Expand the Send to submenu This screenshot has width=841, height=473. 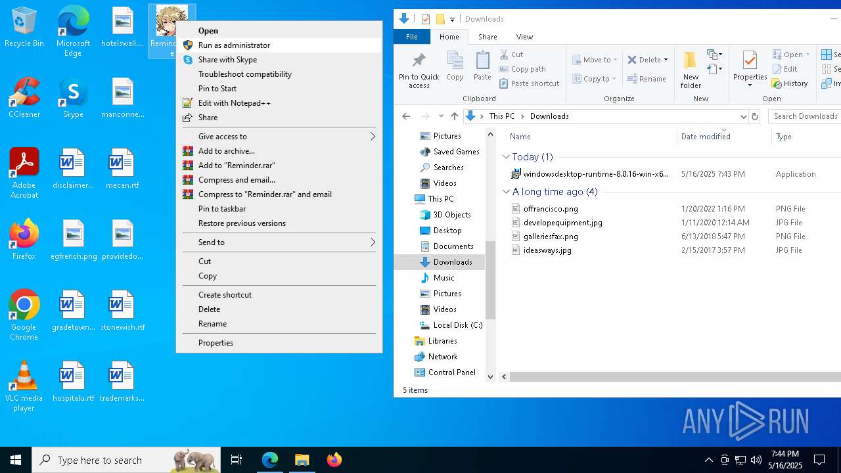pyautogui.click(x=279, y=242)
